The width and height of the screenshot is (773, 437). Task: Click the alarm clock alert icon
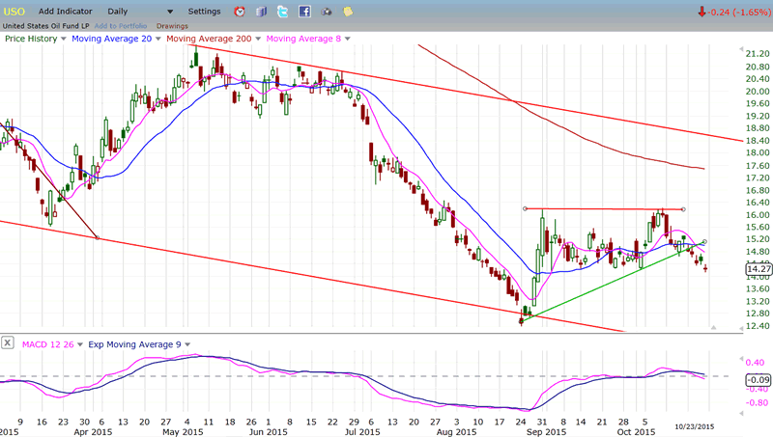pos(240,12)
